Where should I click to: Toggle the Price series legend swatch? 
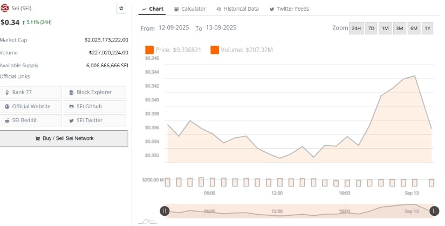tap(149, 50)
